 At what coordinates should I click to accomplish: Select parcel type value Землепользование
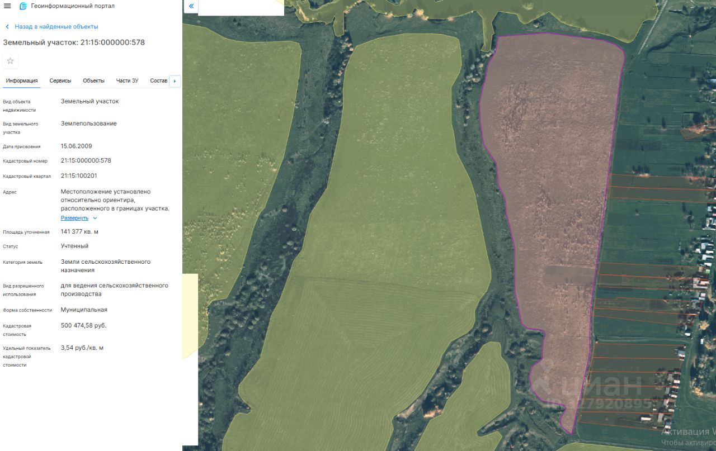[89, 124]
